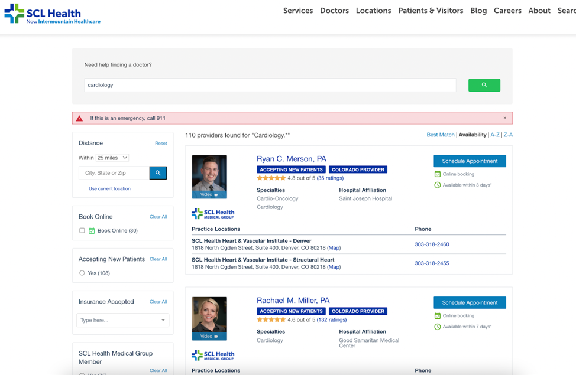Click the Good Samaritan Medical Center text
Screen dimensions: 576x375
(369, 343)
